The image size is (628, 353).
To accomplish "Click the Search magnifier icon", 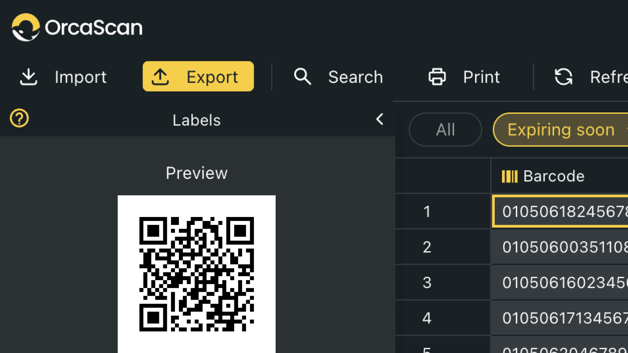I will [302, 77].
